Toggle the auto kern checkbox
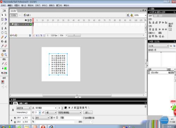The width and height of the screenshot is (176, 128). pos(84,117)
